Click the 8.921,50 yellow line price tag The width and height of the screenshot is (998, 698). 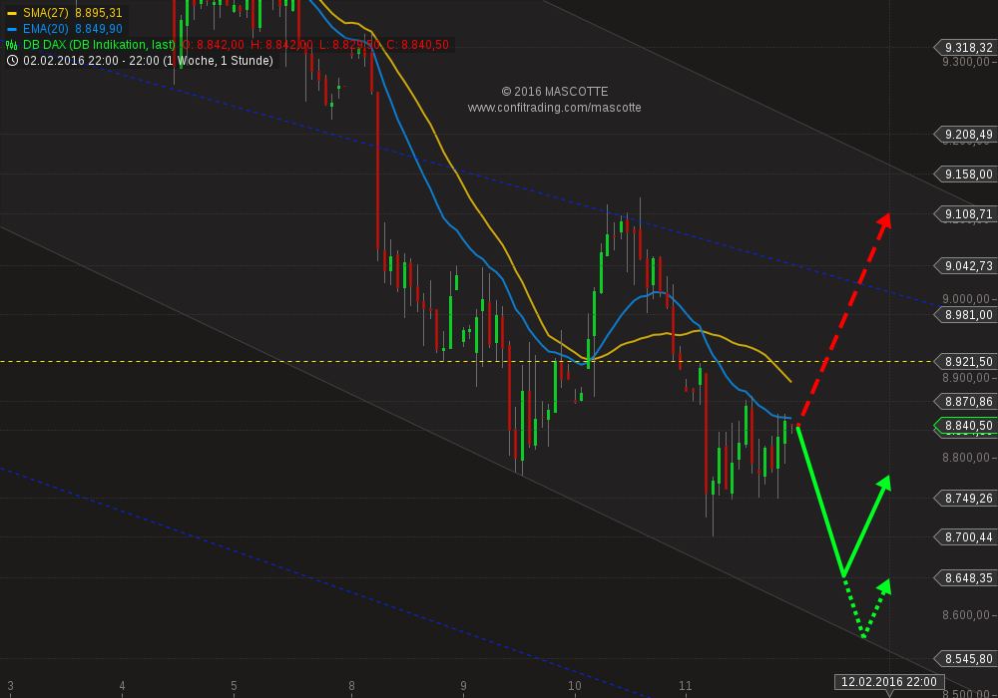(965, 362)
